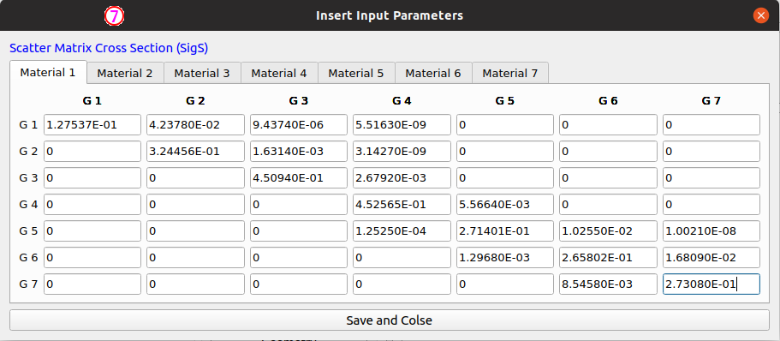
Task: Click the field with value 5.56640E-03
Action: (505, 204)
